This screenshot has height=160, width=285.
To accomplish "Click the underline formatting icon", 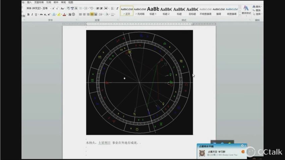I will click(x=36, y=14).
